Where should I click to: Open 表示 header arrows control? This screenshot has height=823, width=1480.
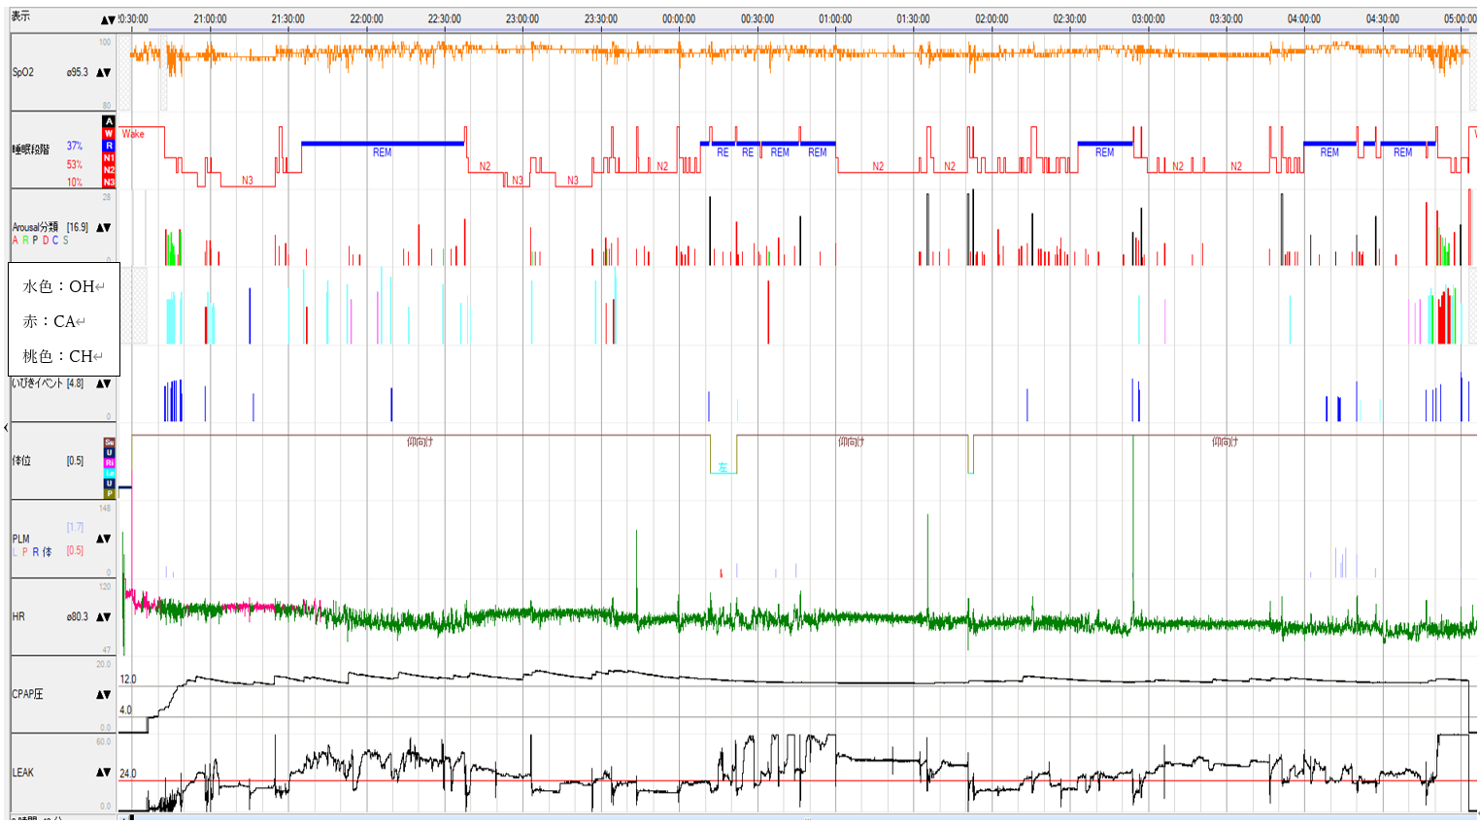click(x=108, y=19)
